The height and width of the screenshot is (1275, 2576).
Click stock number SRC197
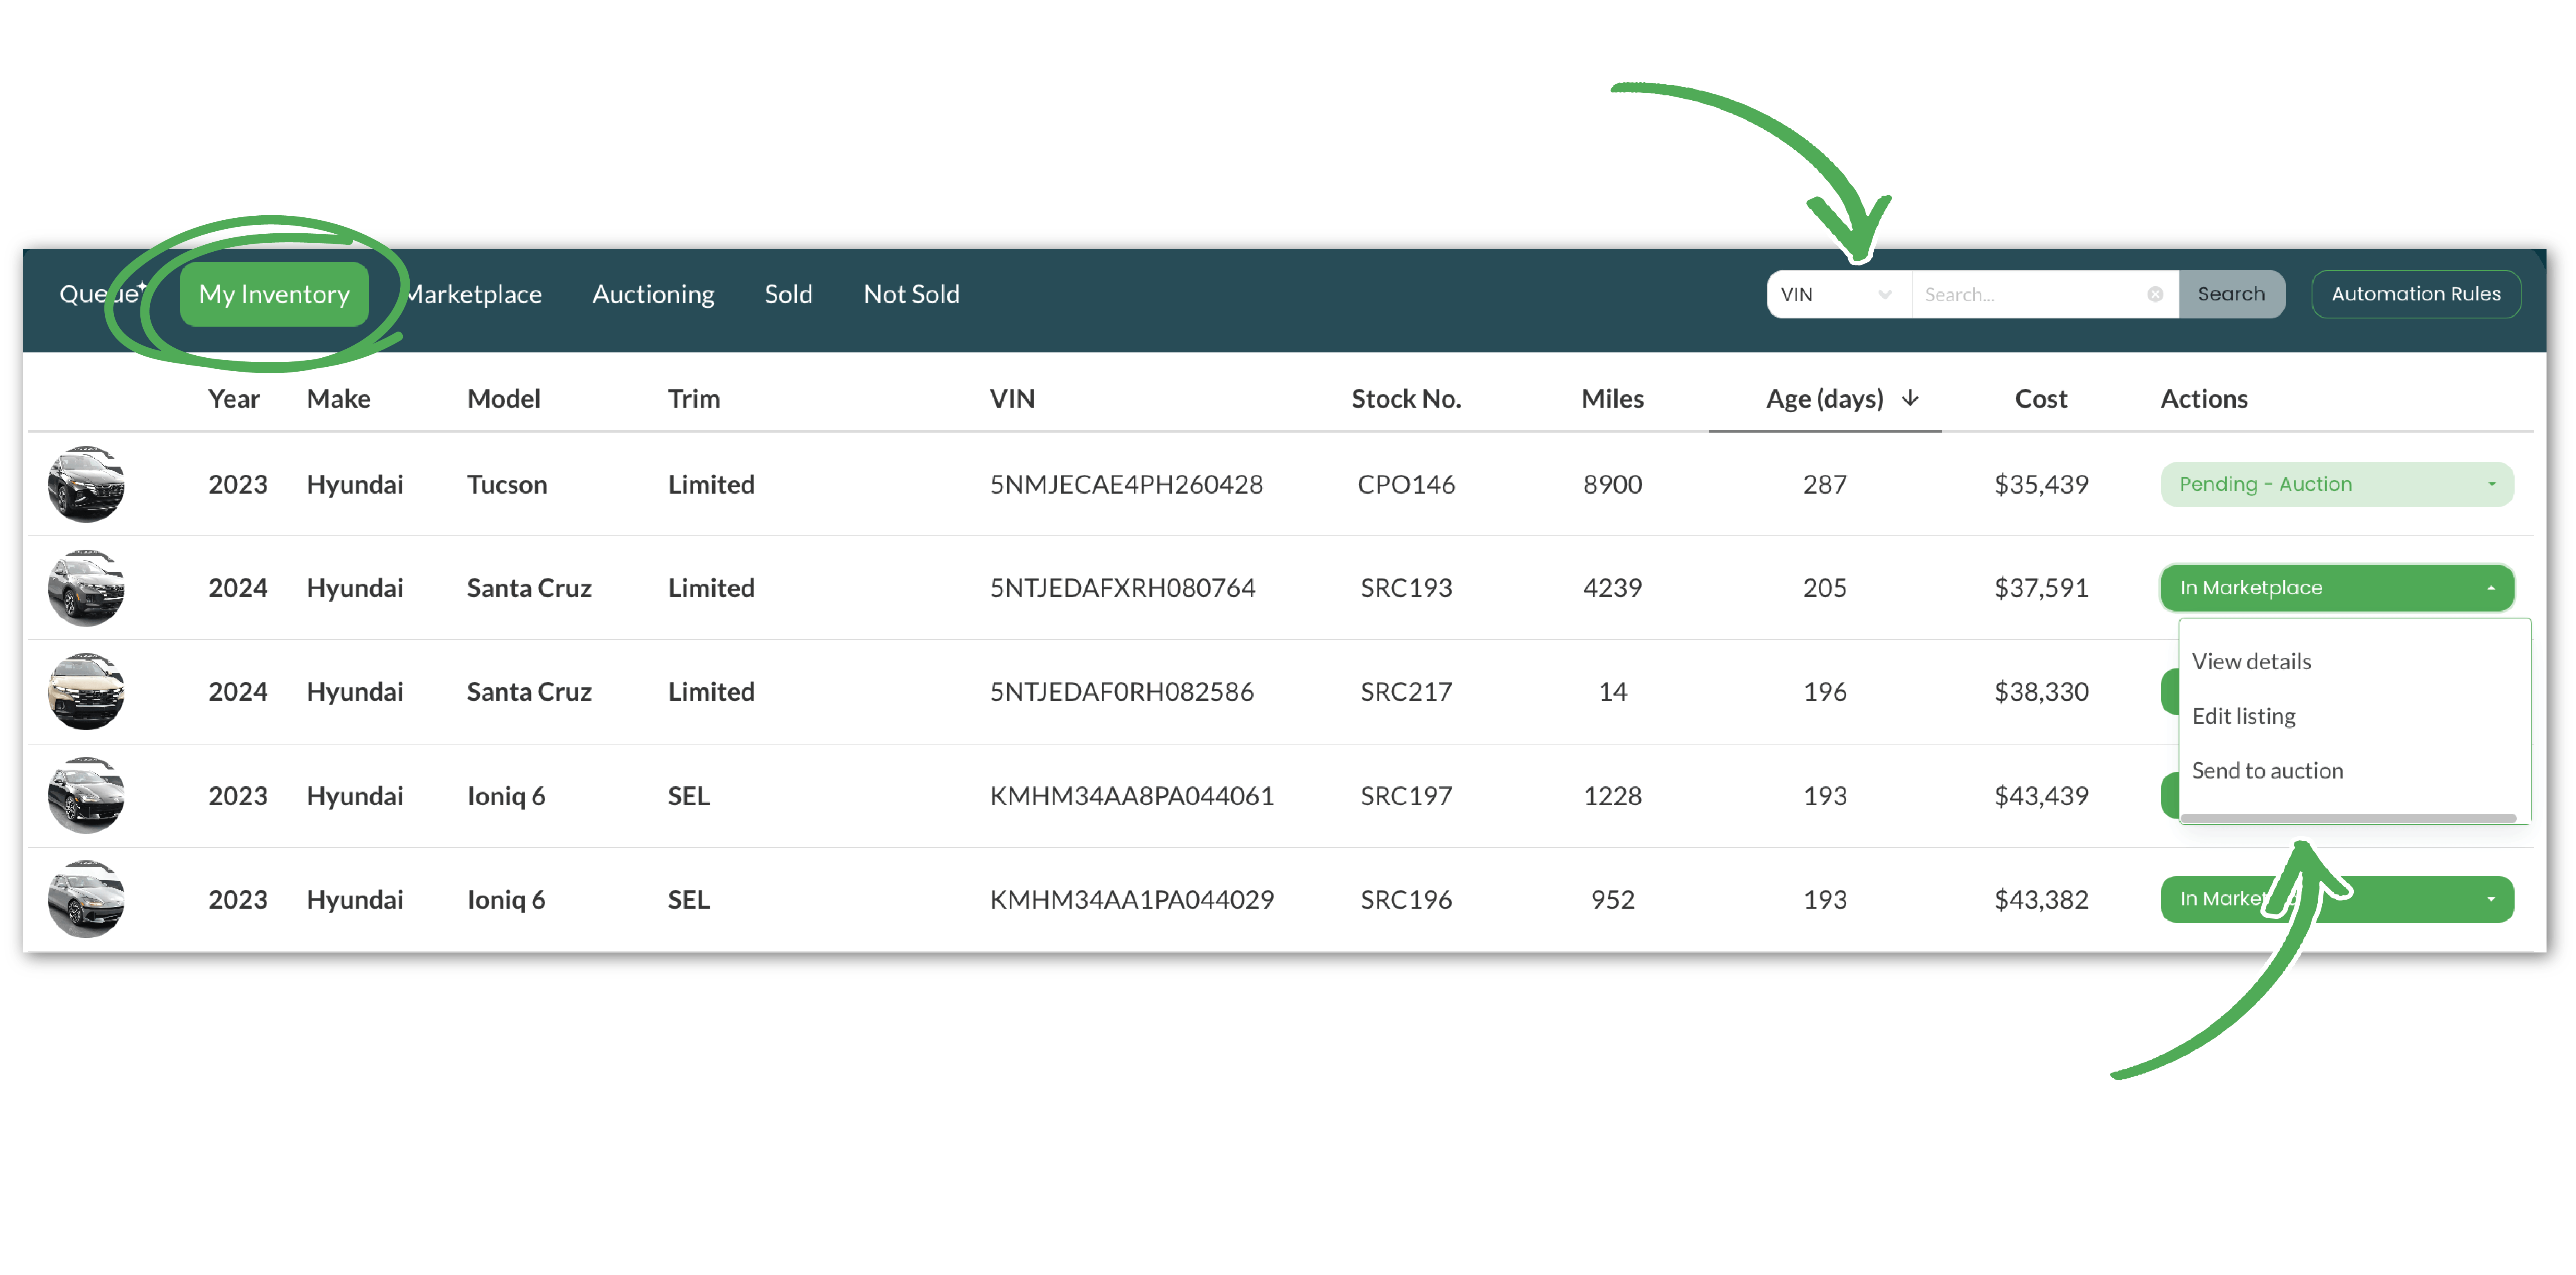coord(1406,796)
